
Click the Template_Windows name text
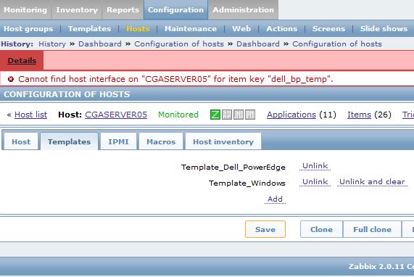[x=247, y=183]
